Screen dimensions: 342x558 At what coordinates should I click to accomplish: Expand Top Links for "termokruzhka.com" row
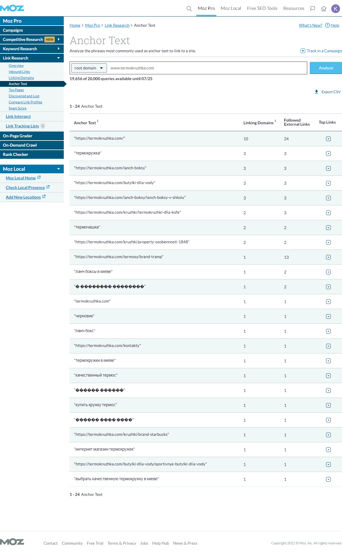328,302
